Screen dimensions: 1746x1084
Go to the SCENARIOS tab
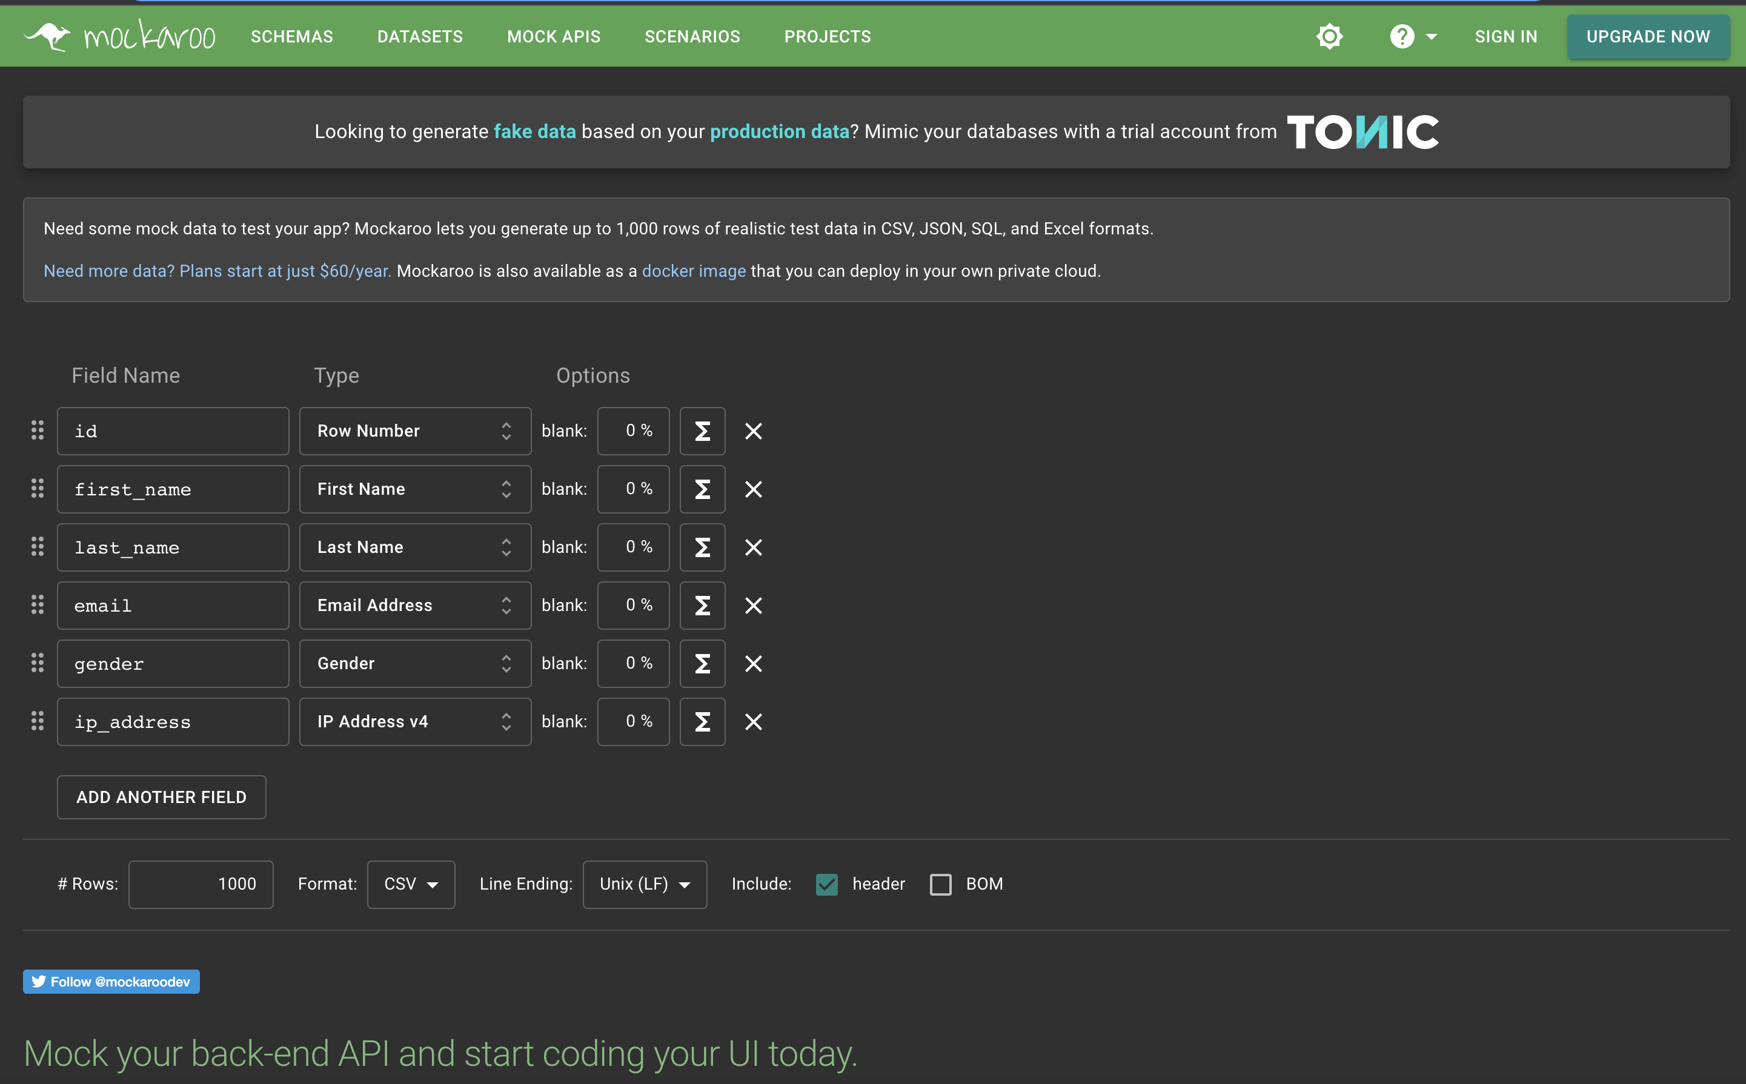tap(692, 36)
